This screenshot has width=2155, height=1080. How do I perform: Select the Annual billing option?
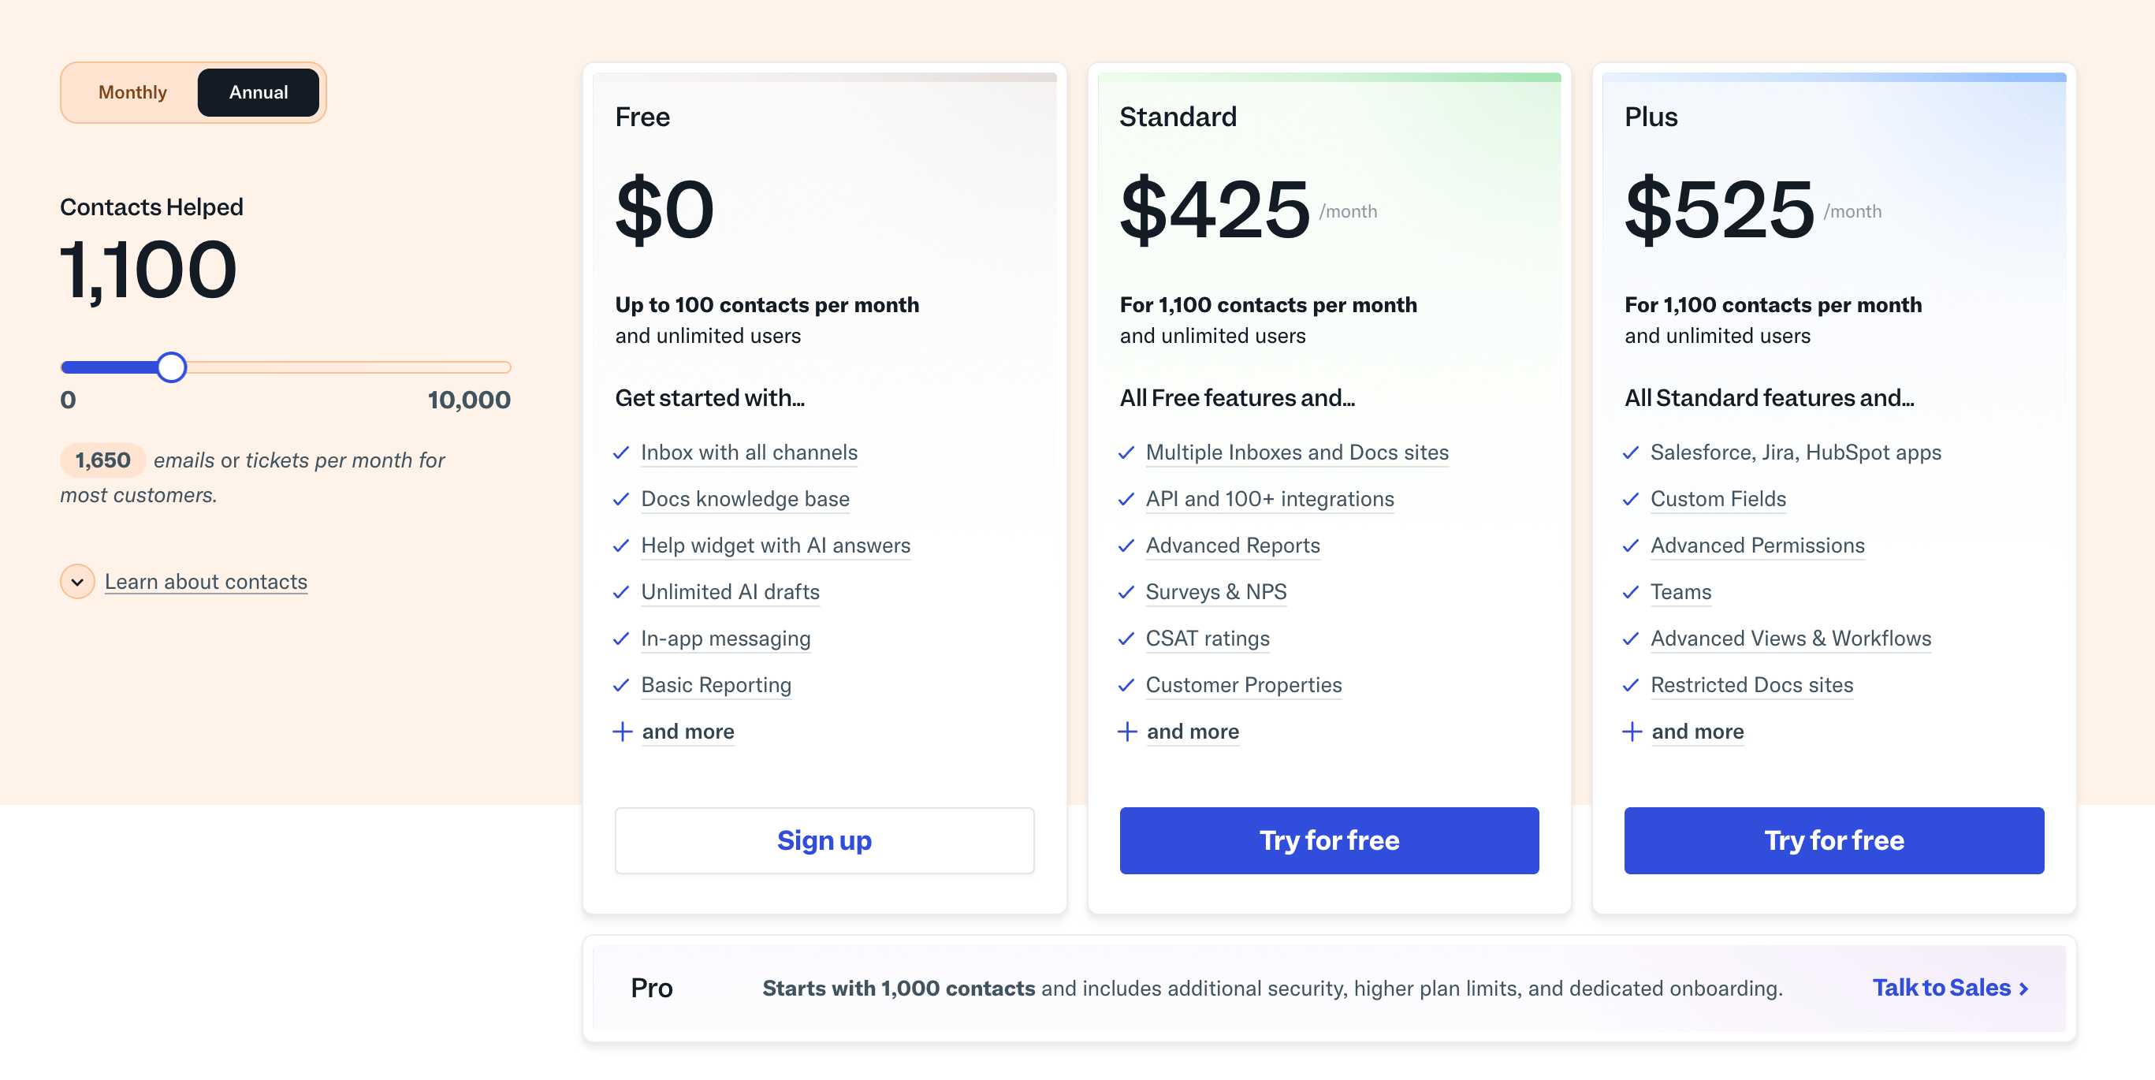click(258, 92)
